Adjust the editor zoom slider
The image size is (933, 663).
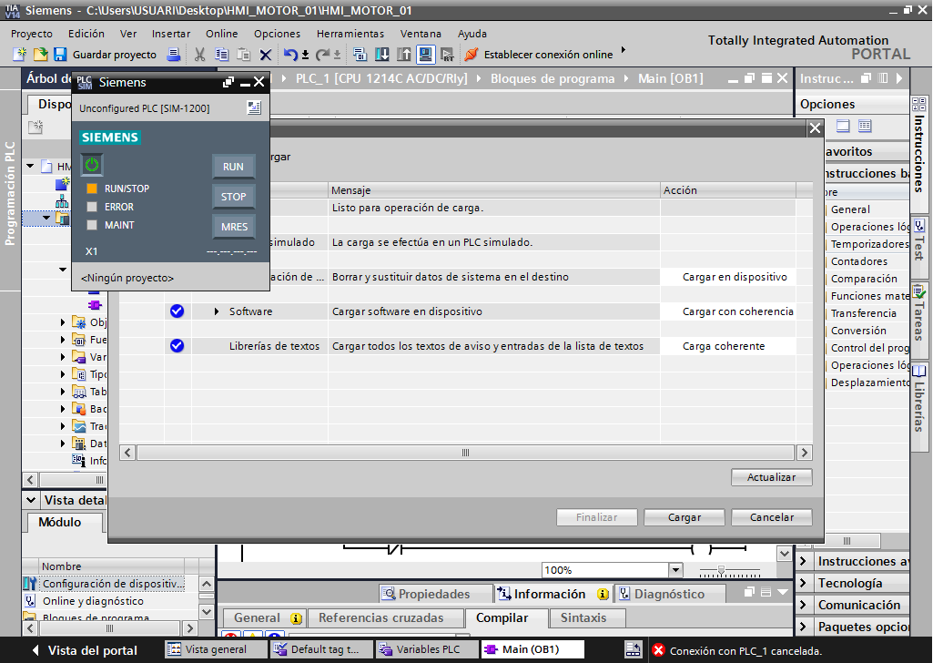click(x=721, y=570)
